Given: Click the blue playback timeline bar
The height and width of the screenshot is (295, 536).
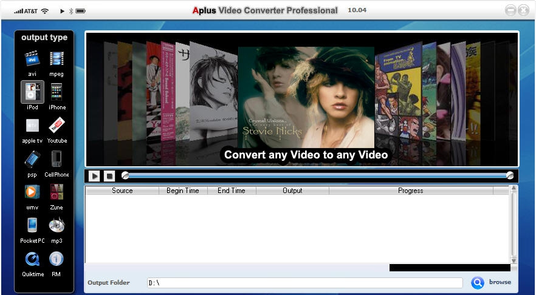Looking at the screenshot, I should [x=318, y=175].
